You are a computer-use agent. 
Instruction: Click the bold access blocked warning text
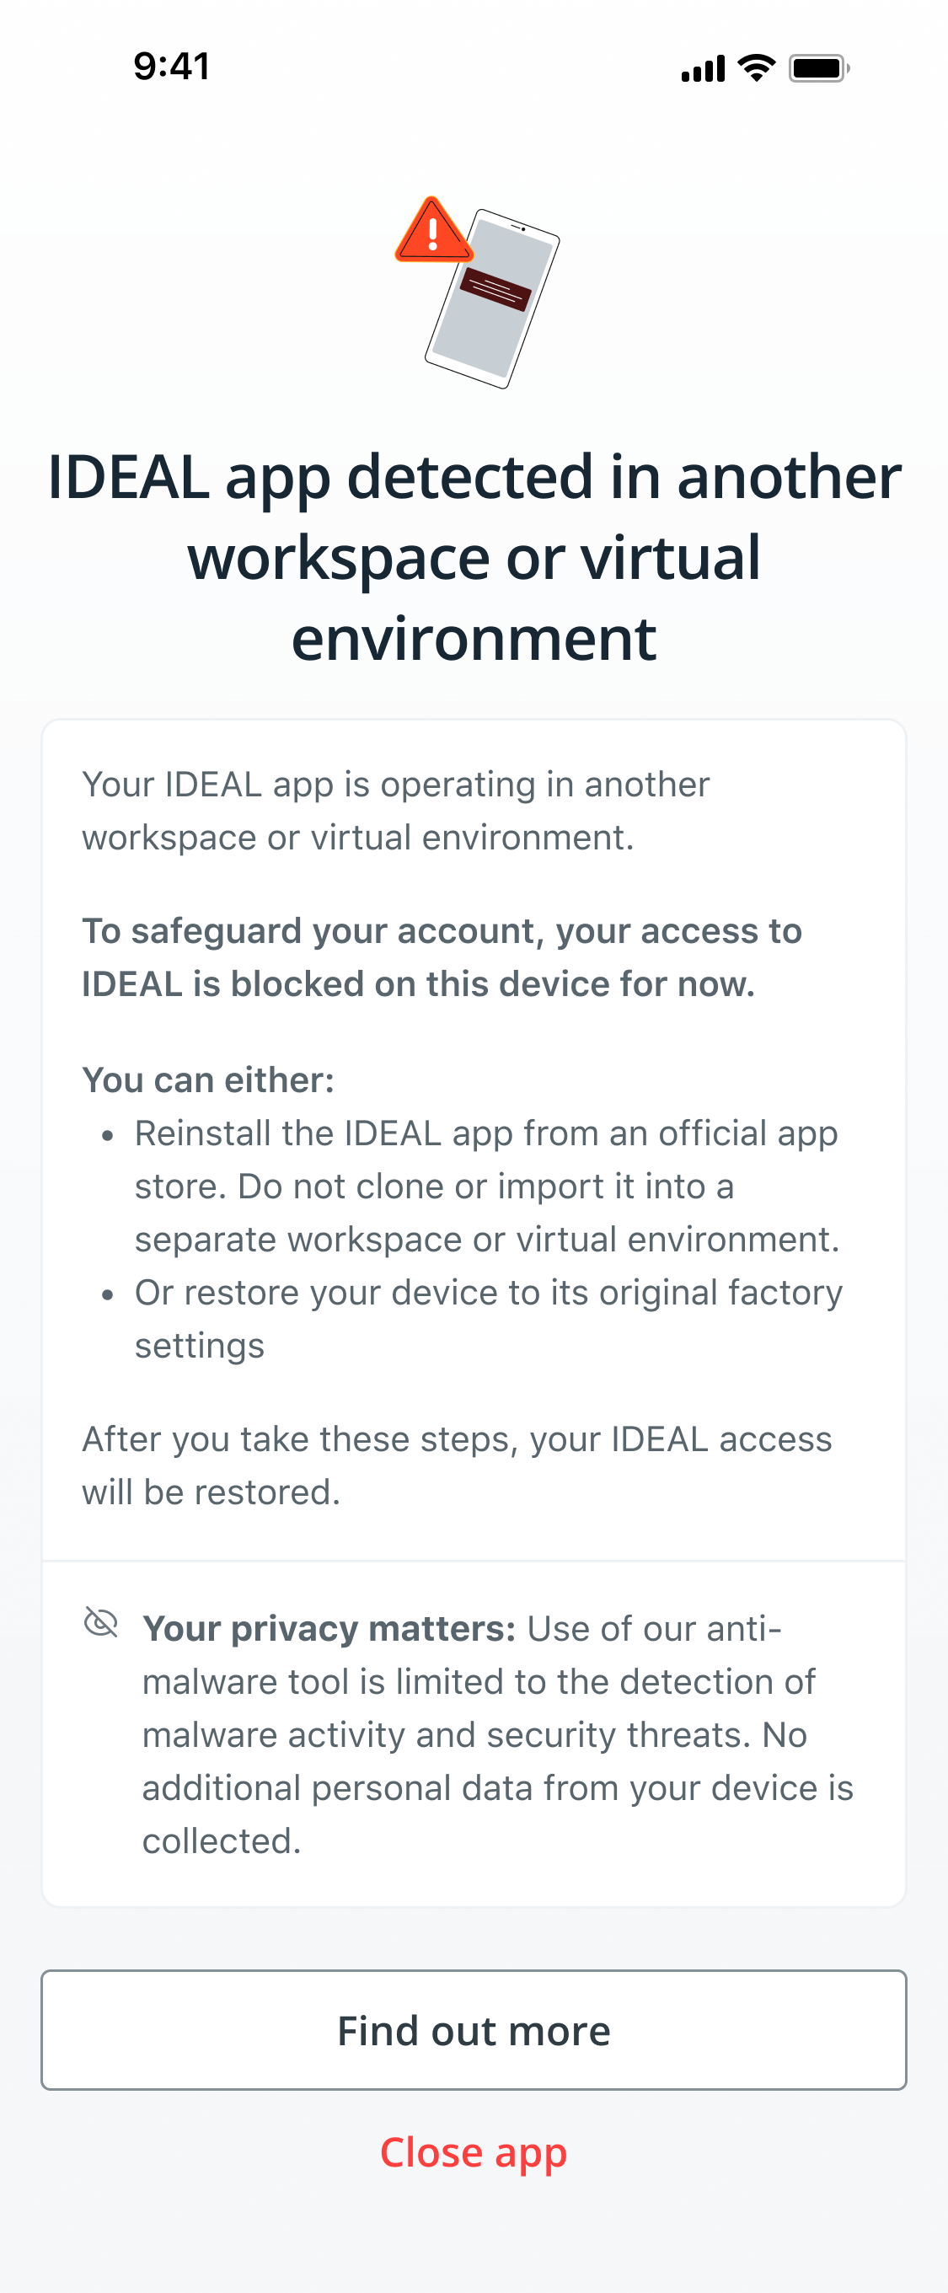[442, 957]
